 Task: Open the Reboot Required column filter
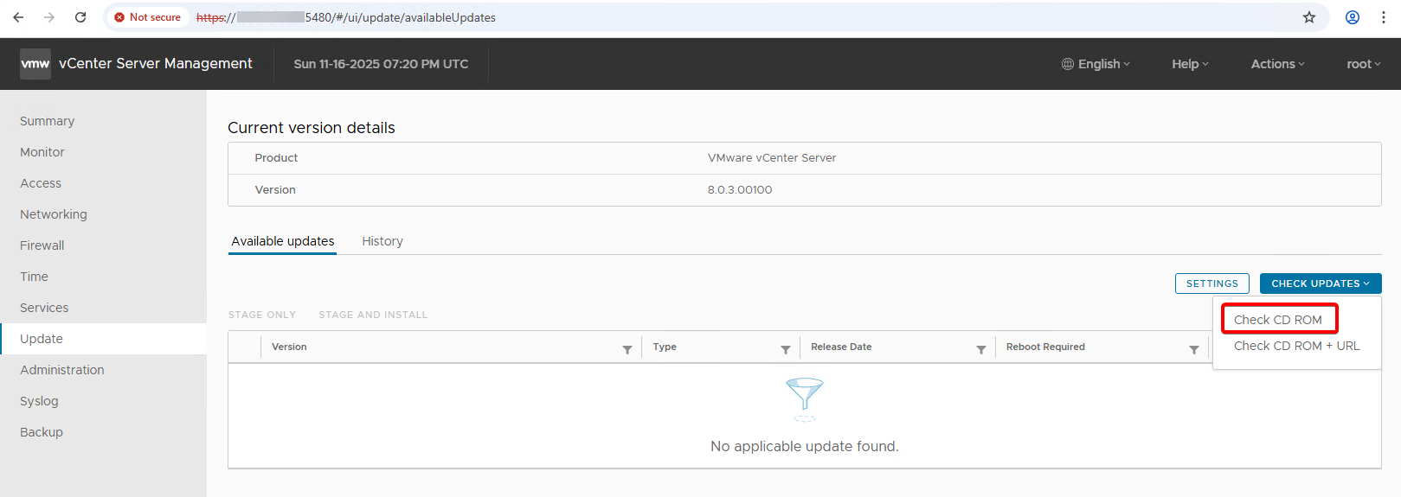[1194, 349]
